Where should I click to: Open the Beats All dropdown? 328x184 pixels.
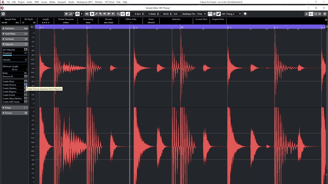click(26, 73)
